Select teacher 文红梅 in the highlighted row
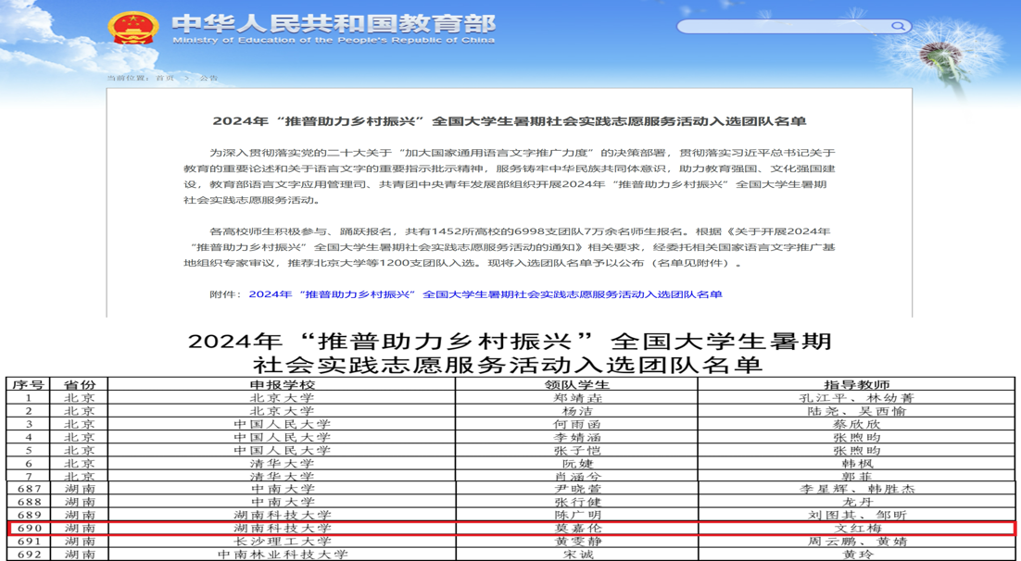 (857, 529)
